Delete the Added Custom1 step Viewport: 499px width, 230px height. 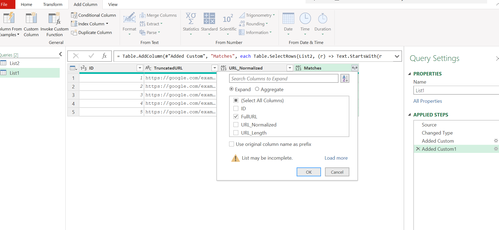[x=418, y=149]
